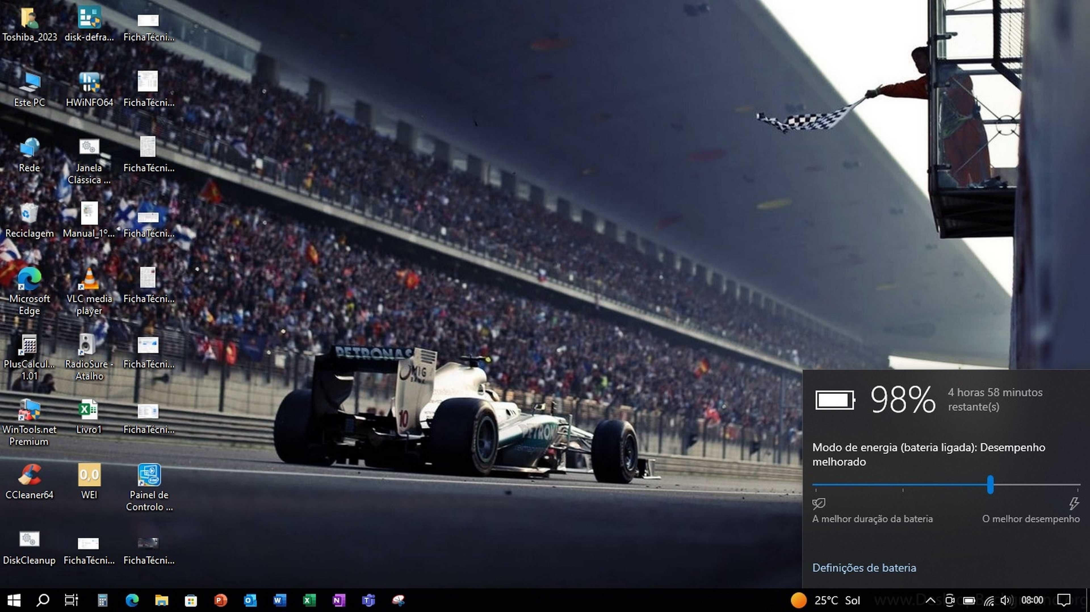This screenshot has width=1090, height=612.
Task: Open the Painel de Controlo ... shortcut
Action: pos(149,488)
